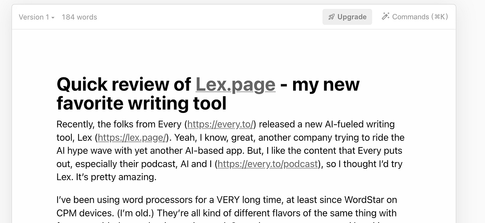Open the https://lex.page/ link
Screen dimensions: 485x223
(x=131, y=137)
